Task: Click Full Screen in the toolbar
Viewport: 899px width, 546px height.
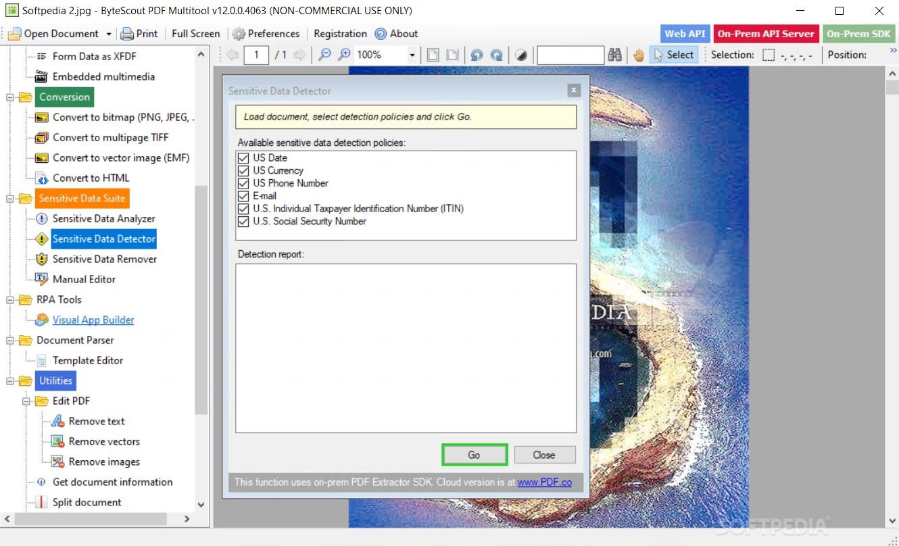Action: coord(196,34)
